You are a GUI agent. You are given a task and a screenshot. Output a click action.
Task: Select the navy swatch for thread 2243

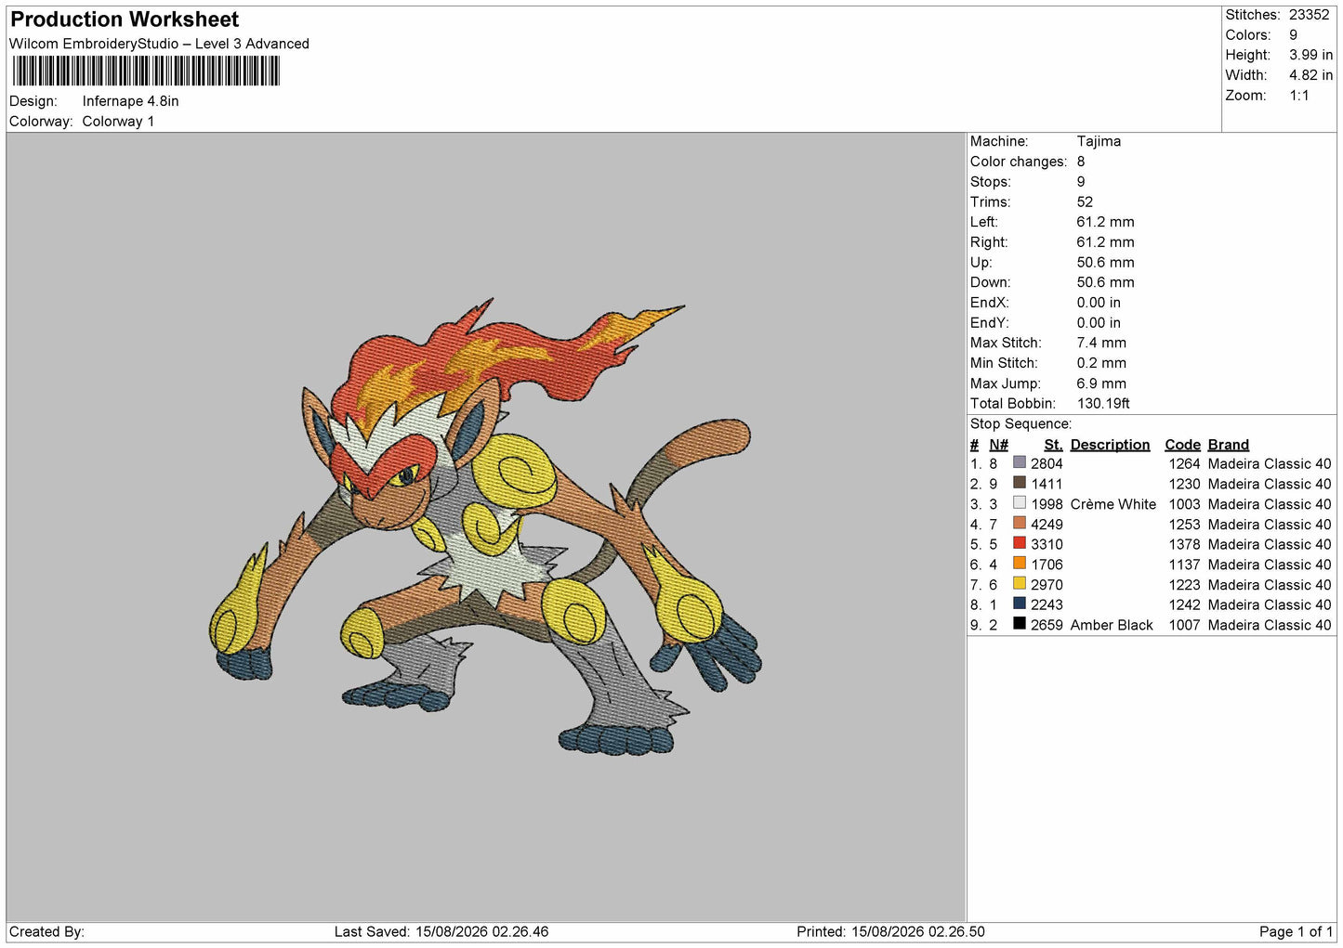1020,604
